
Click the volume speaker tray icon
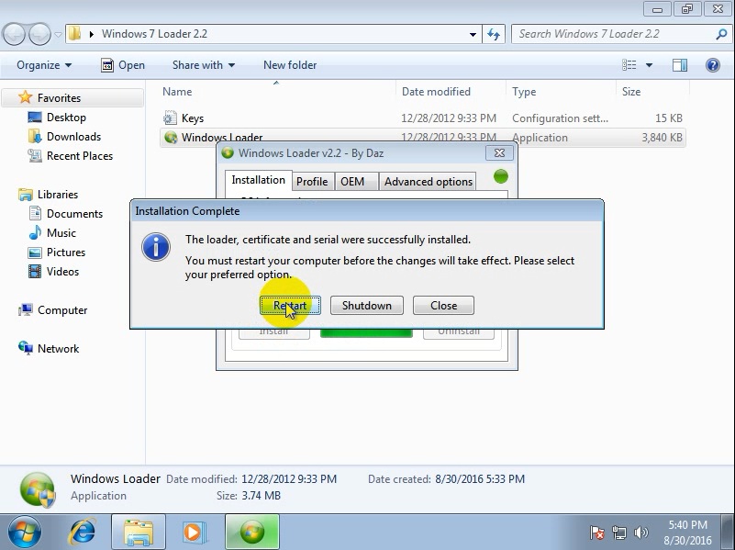coord(640,533)
